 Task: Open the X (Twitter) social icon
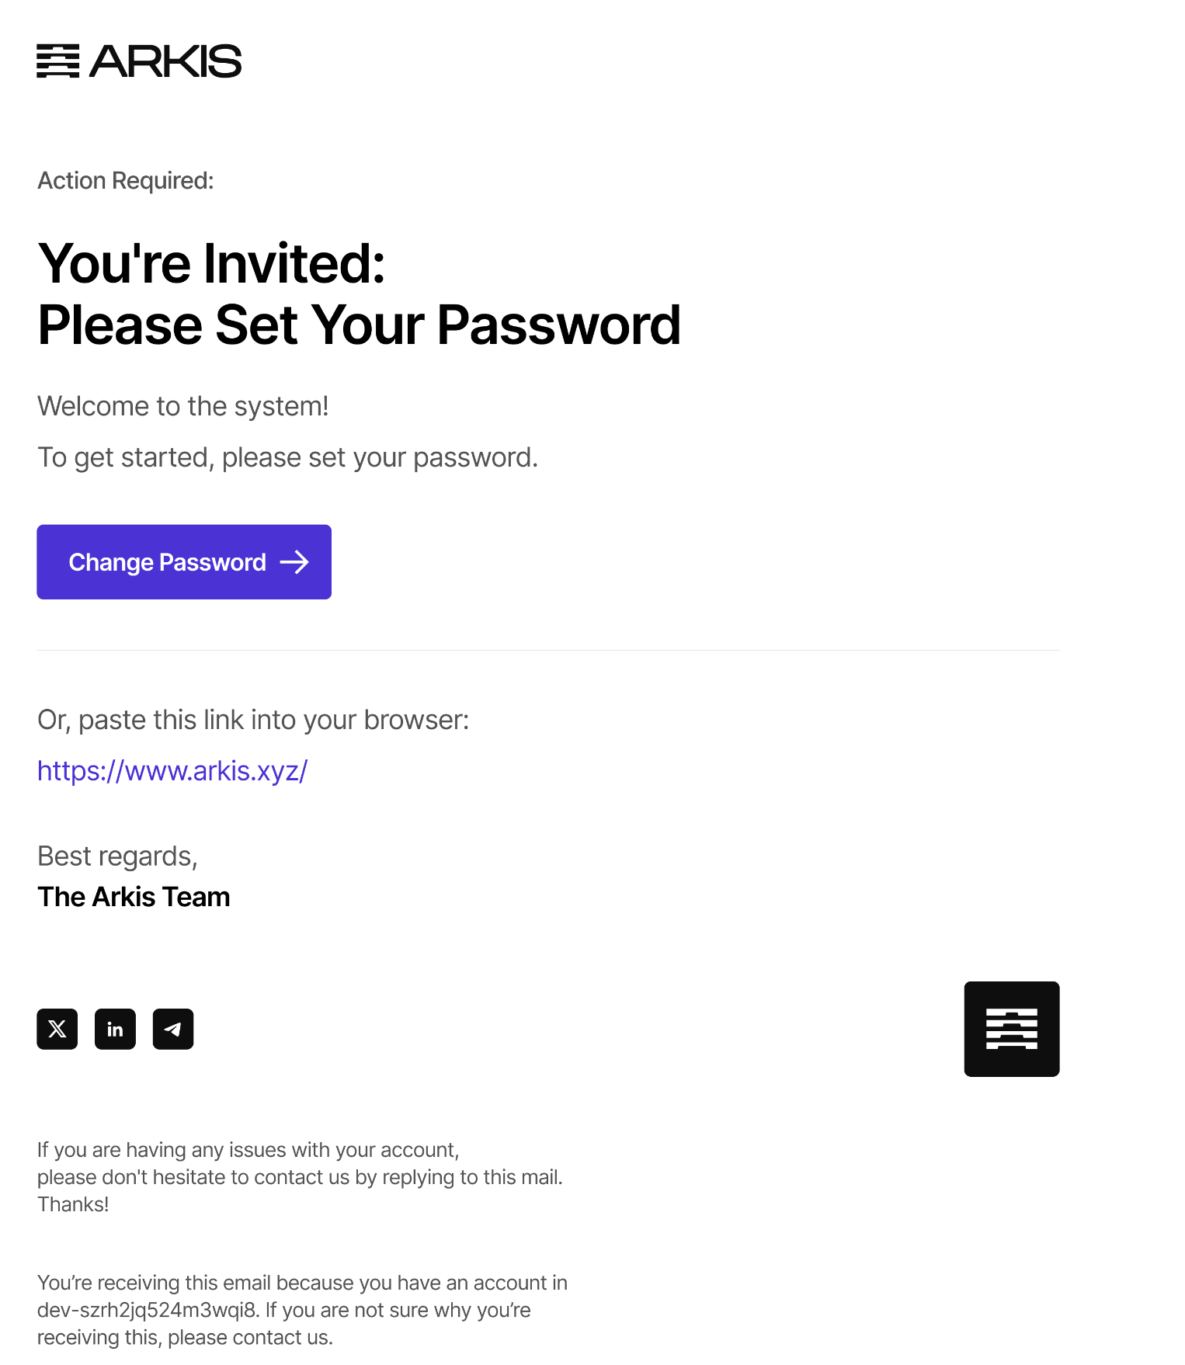pyautogui.click(x=57, y=1030)
